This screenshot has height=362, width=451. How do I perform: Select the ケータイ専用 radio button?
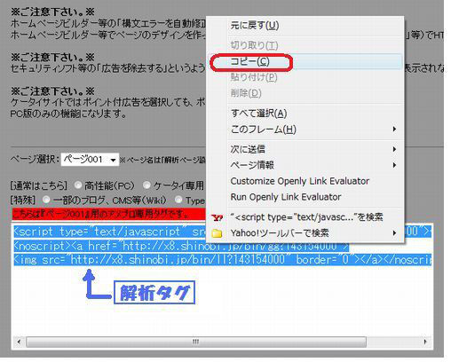[x=146, y=185]
